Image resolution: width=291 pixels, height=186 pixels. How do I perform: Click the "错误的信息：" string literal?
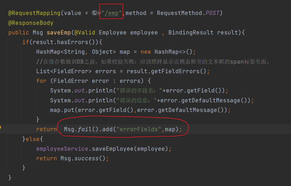tap(137, 100)
